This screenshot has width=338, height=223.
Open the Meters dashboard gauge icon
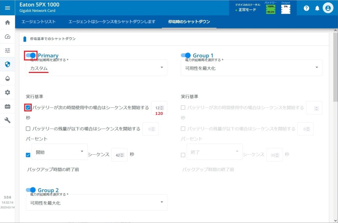(7, 37)
